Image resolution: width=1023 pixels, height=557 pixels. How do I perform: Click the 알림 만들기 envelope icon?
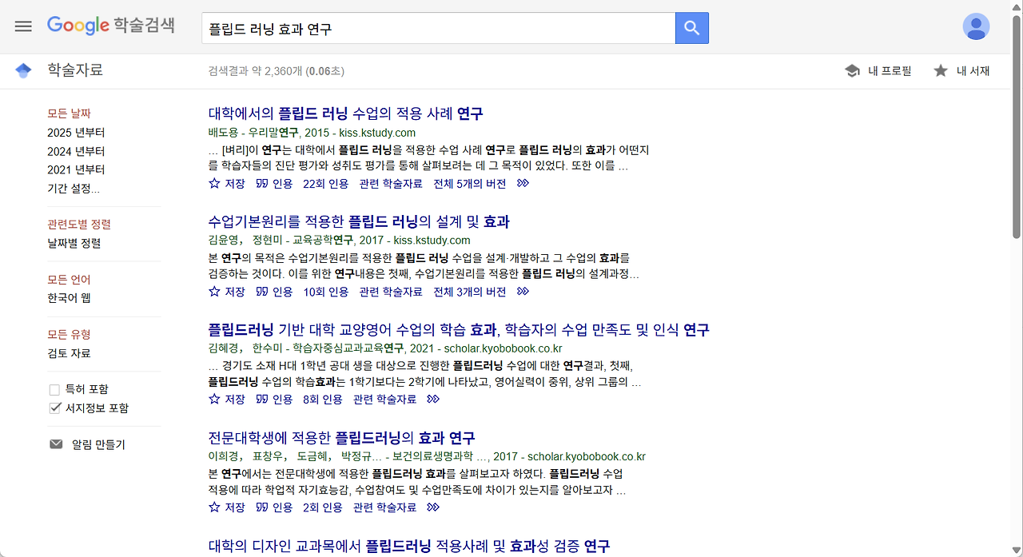coord(56,444)
